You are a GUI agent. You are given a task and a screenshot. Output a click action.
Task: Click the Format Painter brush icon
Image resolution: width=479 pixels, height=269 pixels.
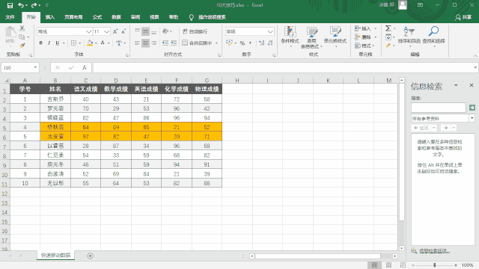click(x=22, y=46)
